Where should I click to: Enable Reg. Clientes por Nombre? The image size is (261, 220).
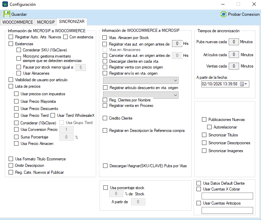105,100
